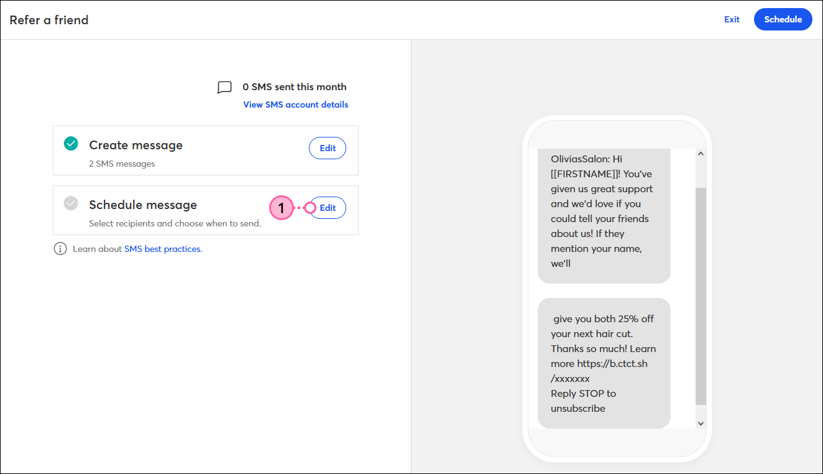Select the Schedule message heading
The width and height of the screenshot is (823, 474).
tap(143, 205)
